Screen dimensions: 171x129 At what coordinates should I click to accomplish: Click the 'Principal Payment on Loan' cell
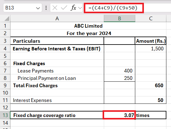pyautogui.click(x=57, y=78)
